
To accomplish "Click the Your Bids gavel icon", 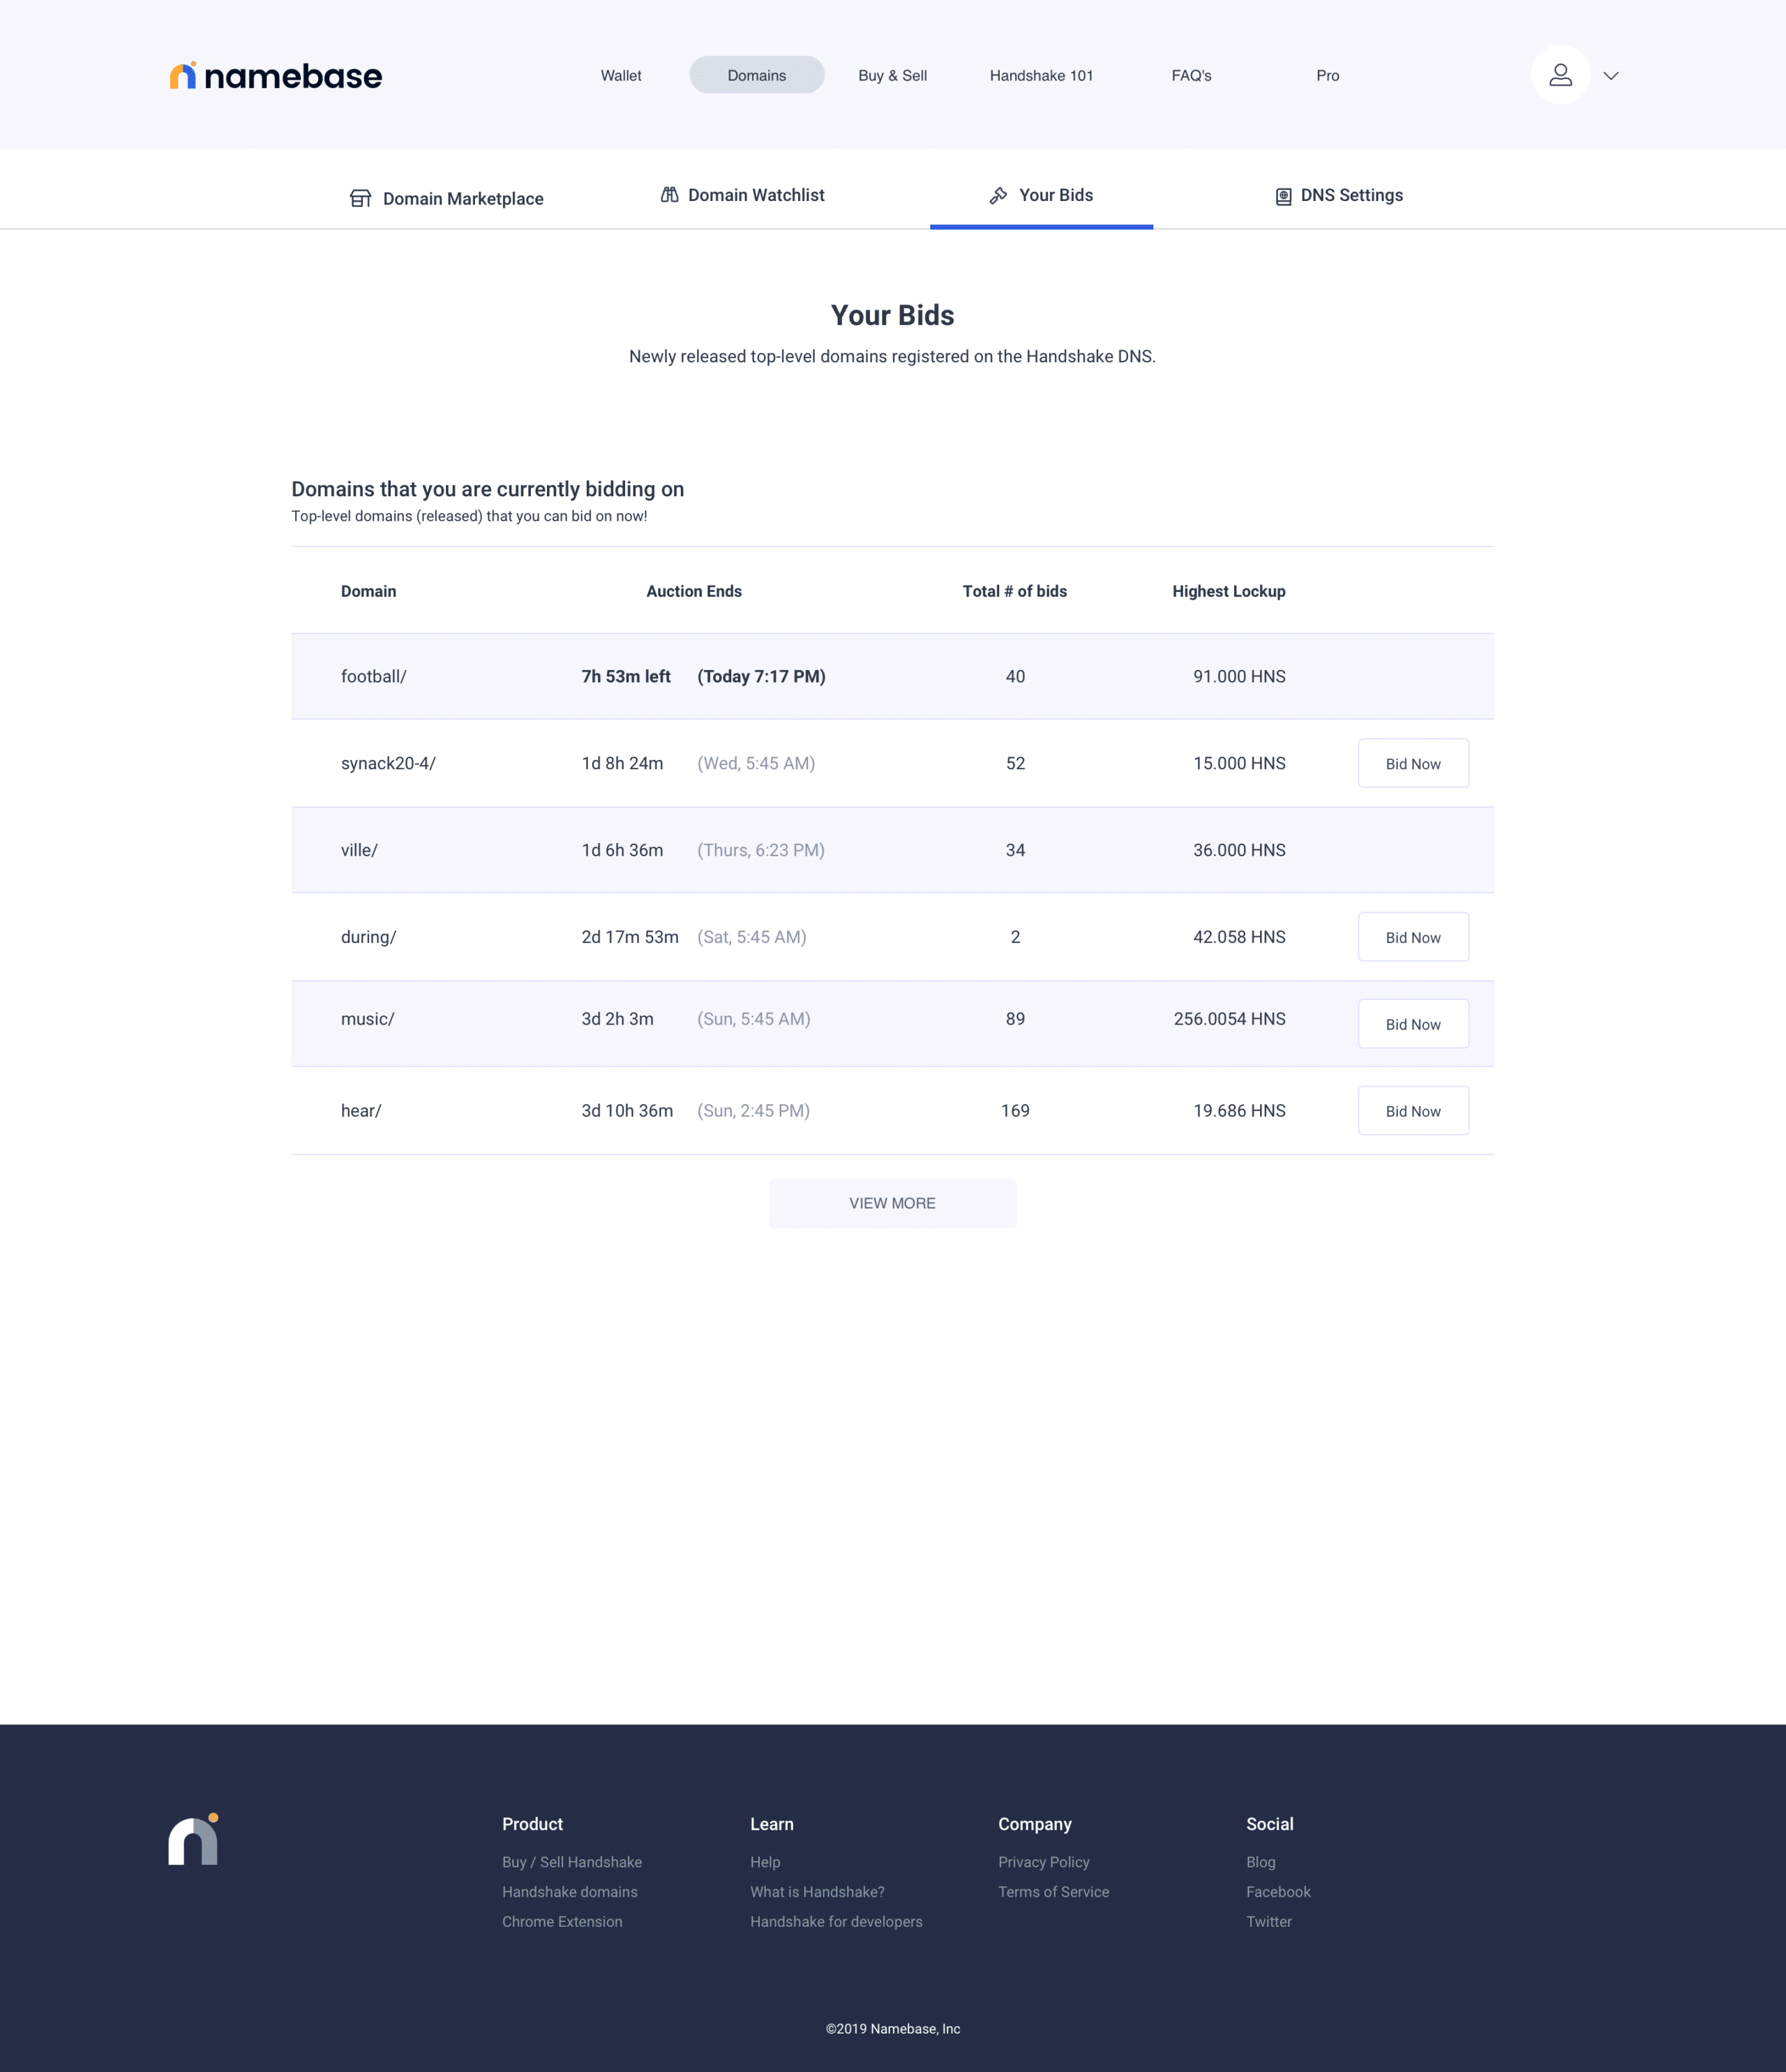I will pyautogui.click(x=998, y=195).
